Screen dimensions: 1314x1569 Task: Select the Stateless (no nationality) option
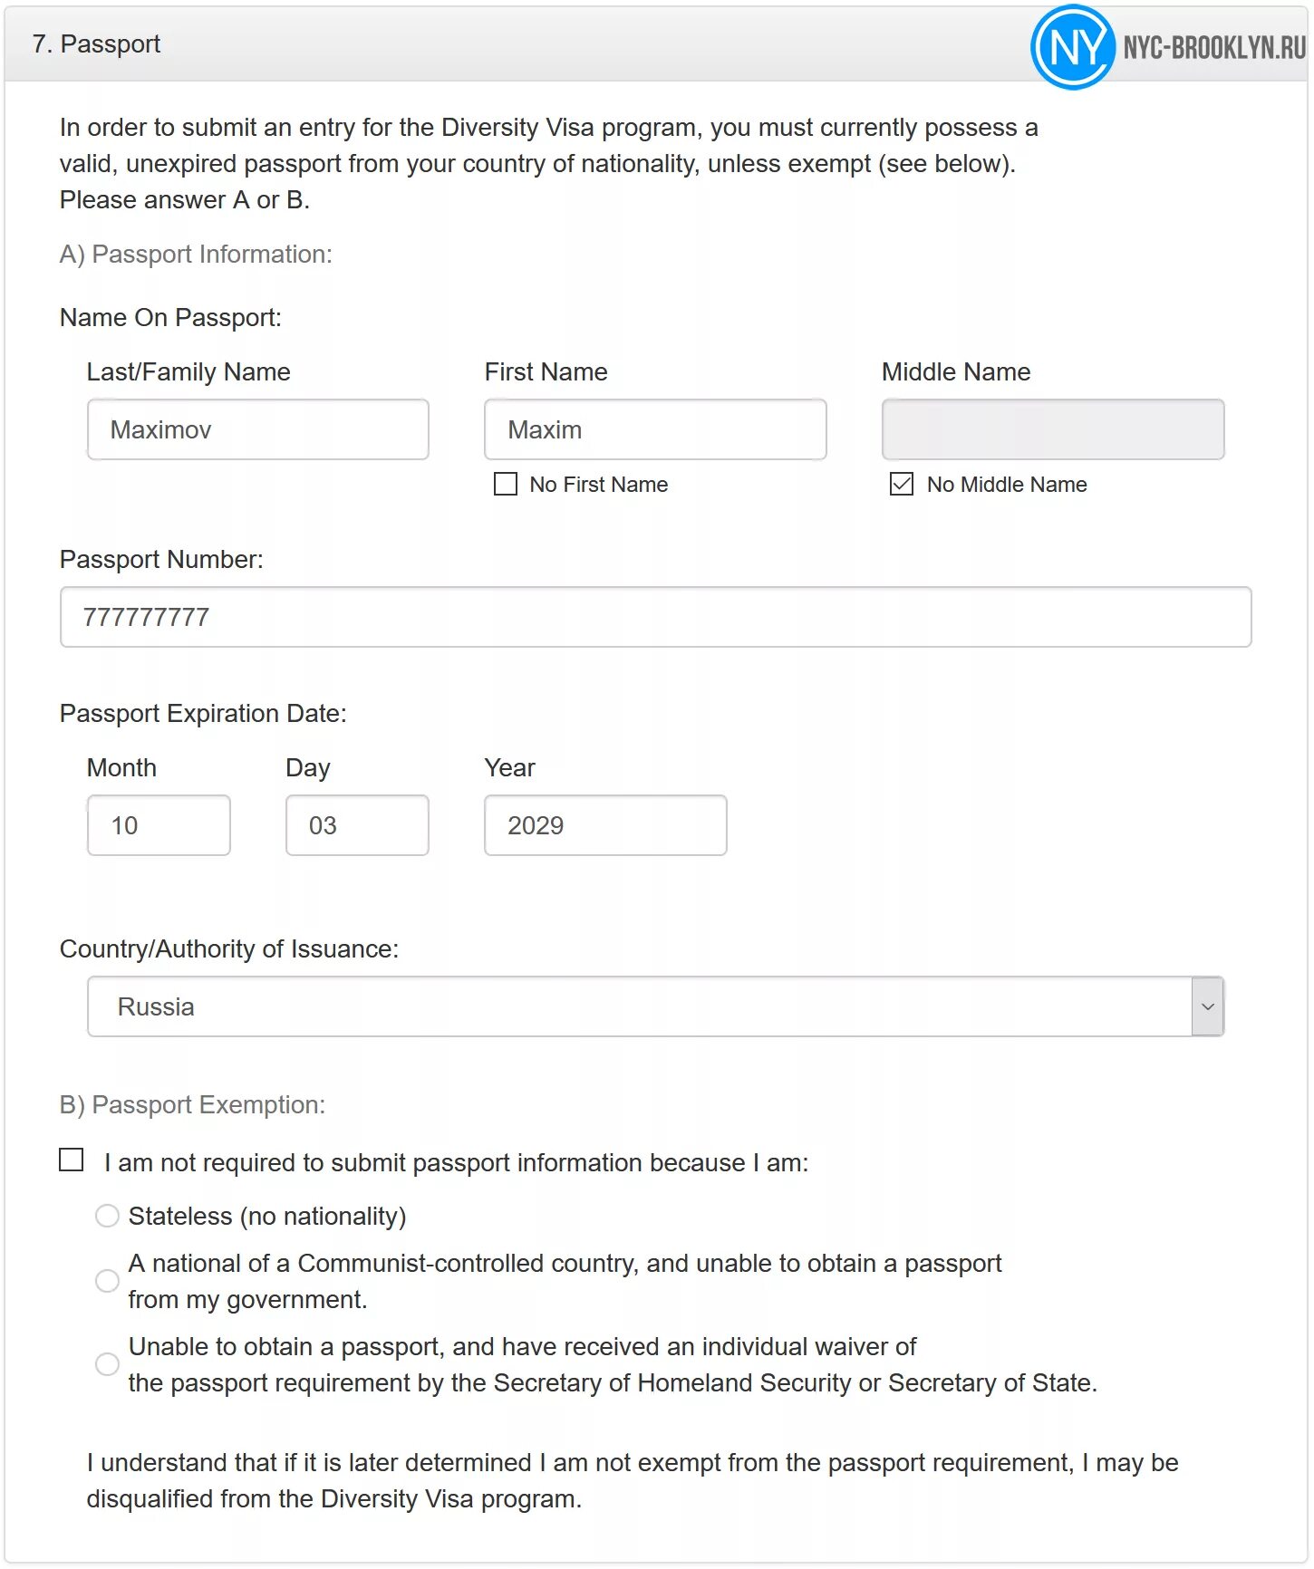(x=107, y=1216)
